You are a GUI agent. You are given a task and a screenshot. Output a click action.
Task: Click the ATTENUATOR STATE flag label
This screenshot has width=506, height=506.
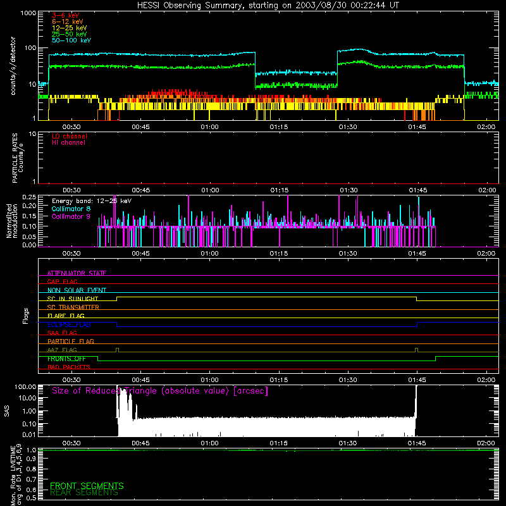coord(77,273)
